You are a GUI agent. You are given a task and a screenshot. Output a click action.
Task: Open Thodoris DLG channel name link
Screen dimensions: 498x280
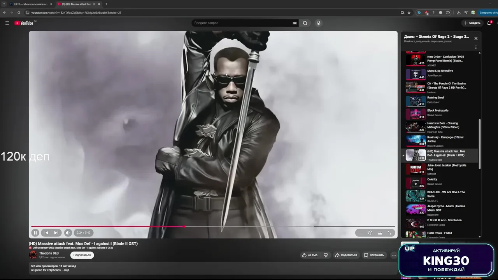click(x=49, y=253)
